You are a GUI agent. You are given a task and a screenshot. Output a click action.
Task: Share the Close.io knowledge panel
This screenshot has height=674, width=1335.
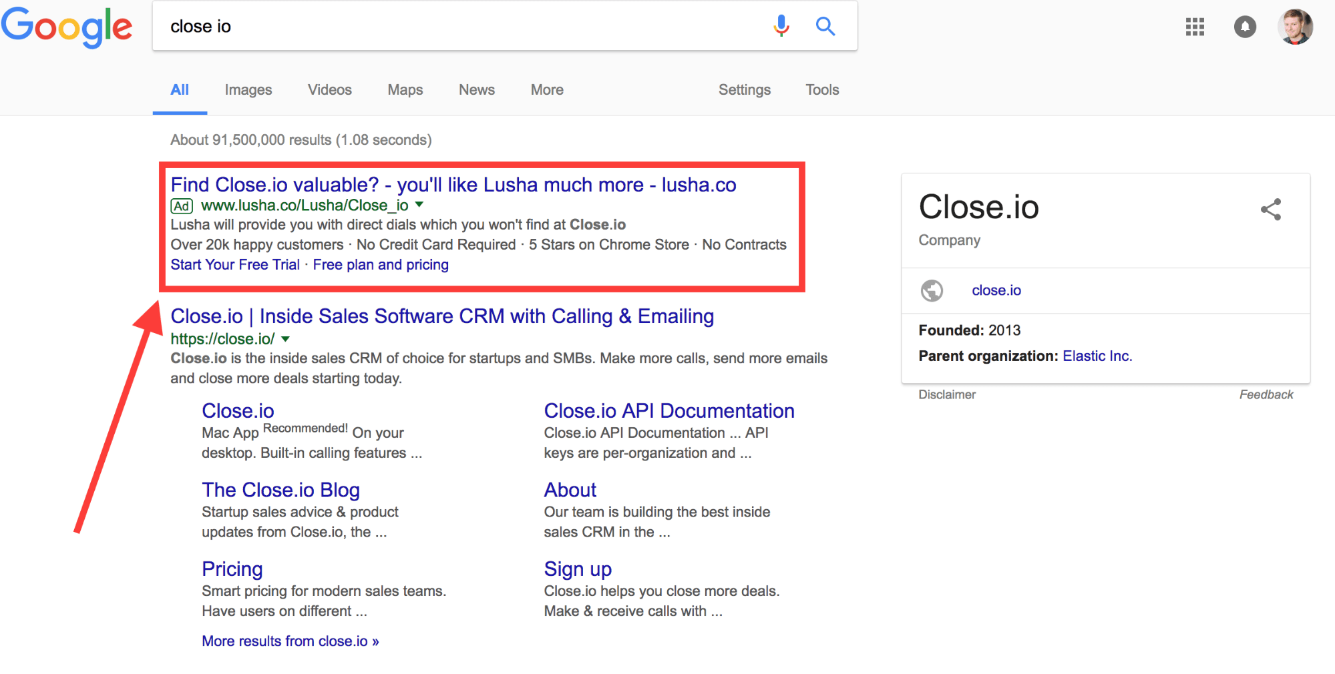tap(1271, 210)
